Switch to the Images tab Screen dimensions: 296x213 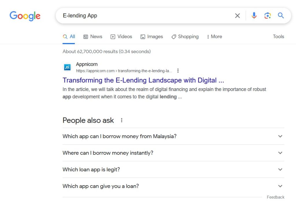point(152,37)
